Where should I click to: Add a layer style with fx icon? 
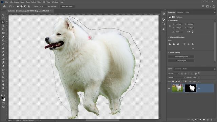193,120
